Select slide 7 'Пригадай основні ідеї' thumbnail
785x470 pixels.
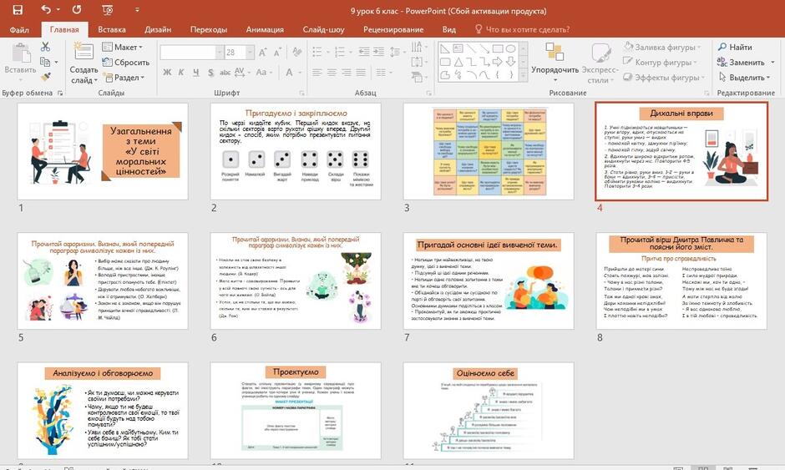tap(489, 280)
